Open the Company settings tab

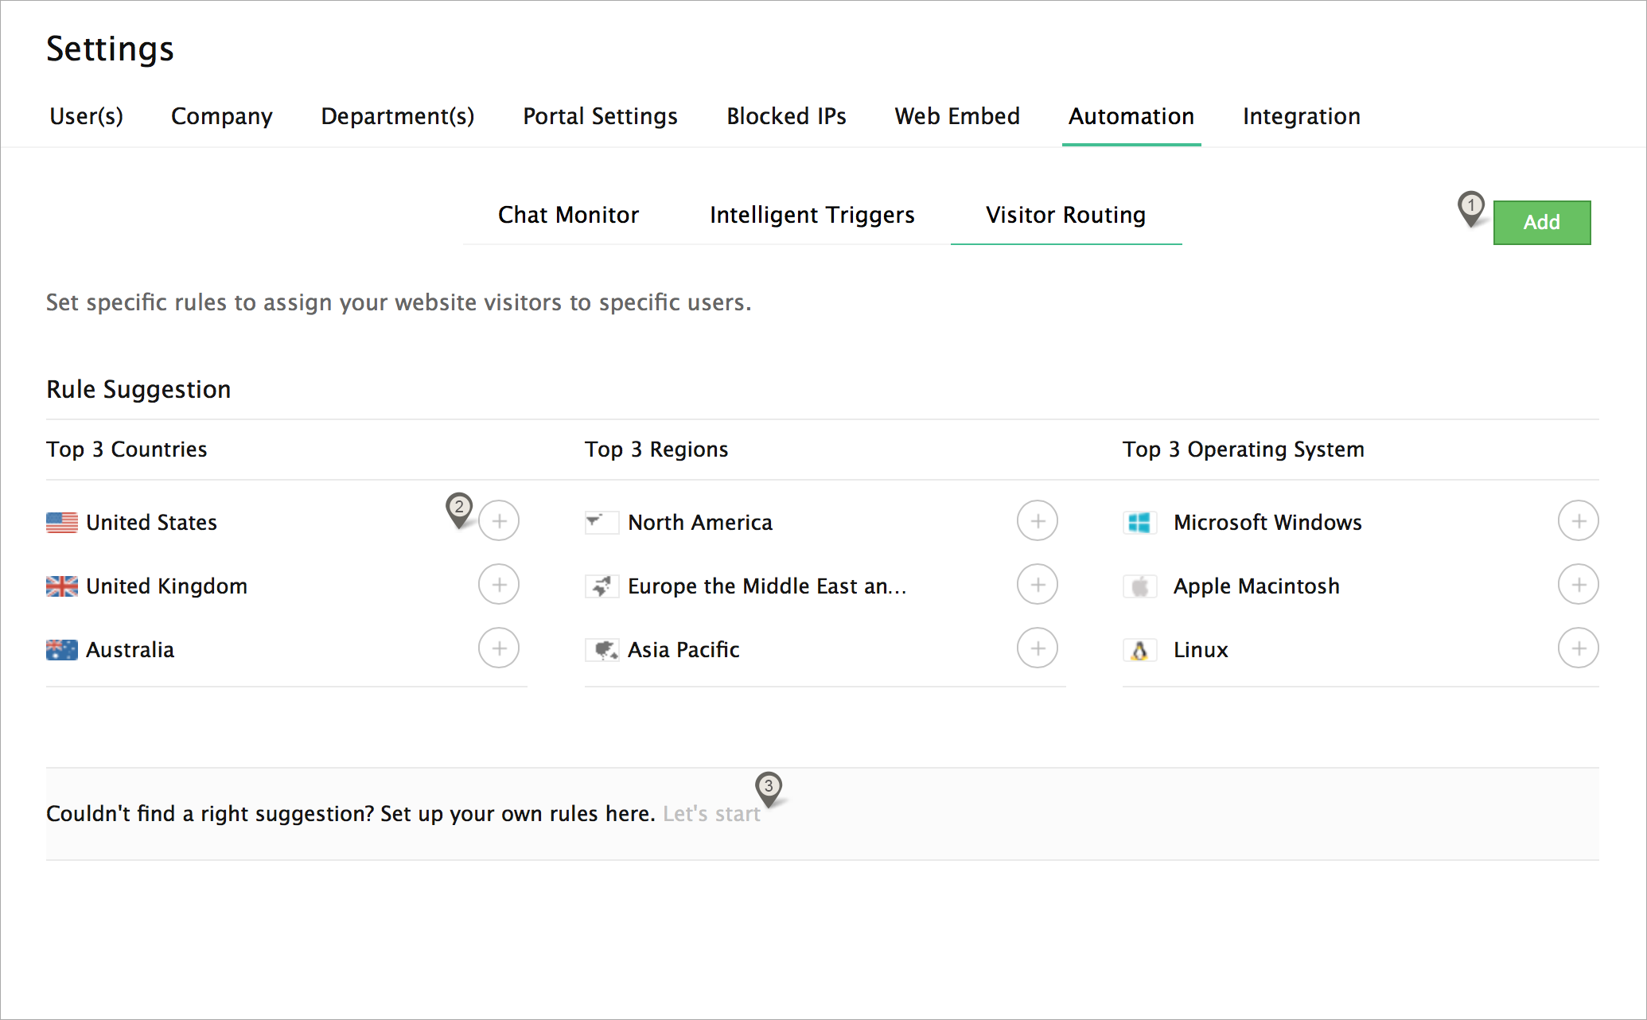point(221,116)
